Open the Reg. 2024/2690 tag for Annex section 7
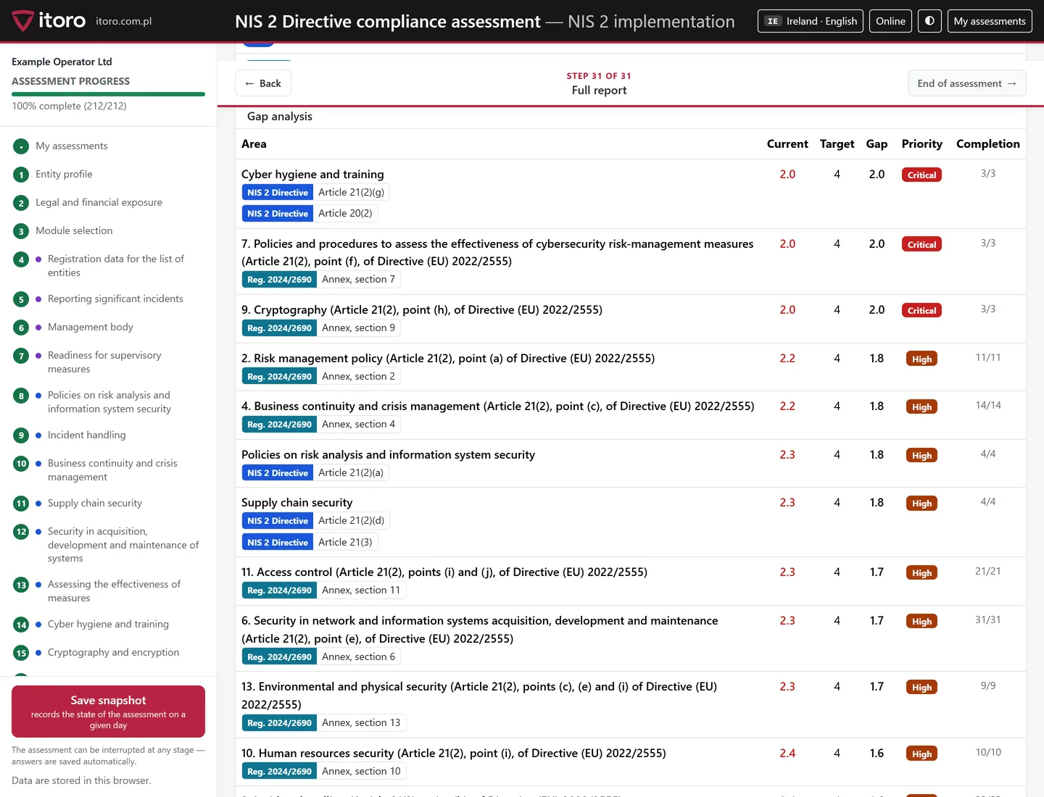This screenshot has height=797, width=1044. (x=279, y=280)
